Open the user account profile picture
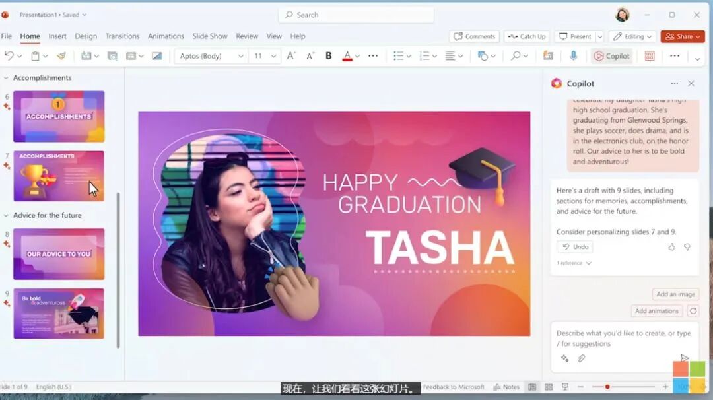 coord(622,15)
